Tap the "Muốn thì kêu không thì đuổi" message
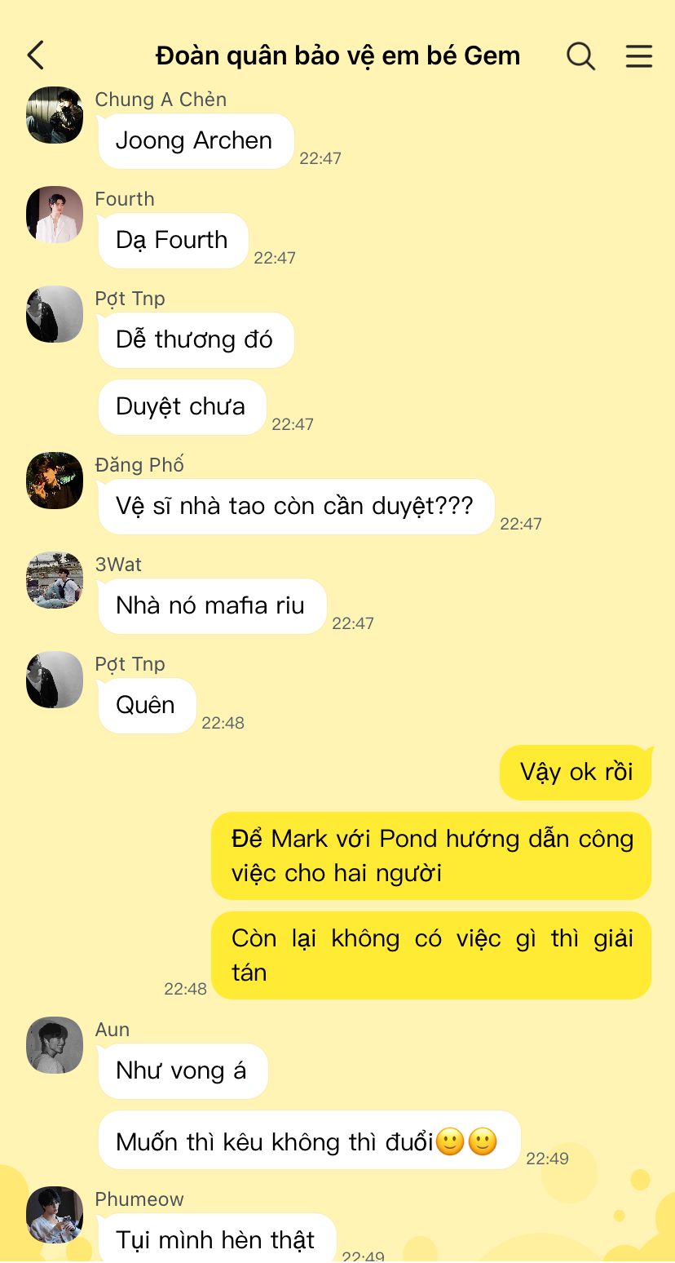The height and width of the screenshot is (1263, 675). coord(308,1140)
